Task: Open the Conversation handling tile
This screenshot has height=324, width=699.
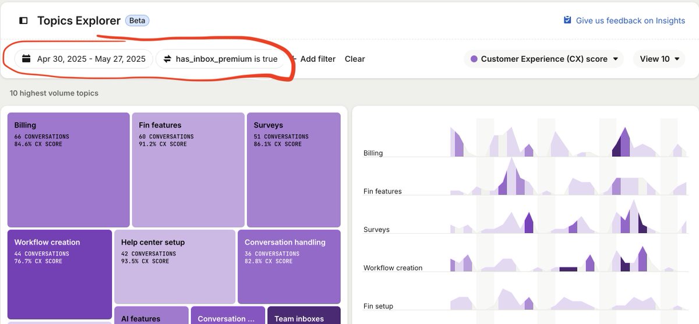Action: (289, 266)
